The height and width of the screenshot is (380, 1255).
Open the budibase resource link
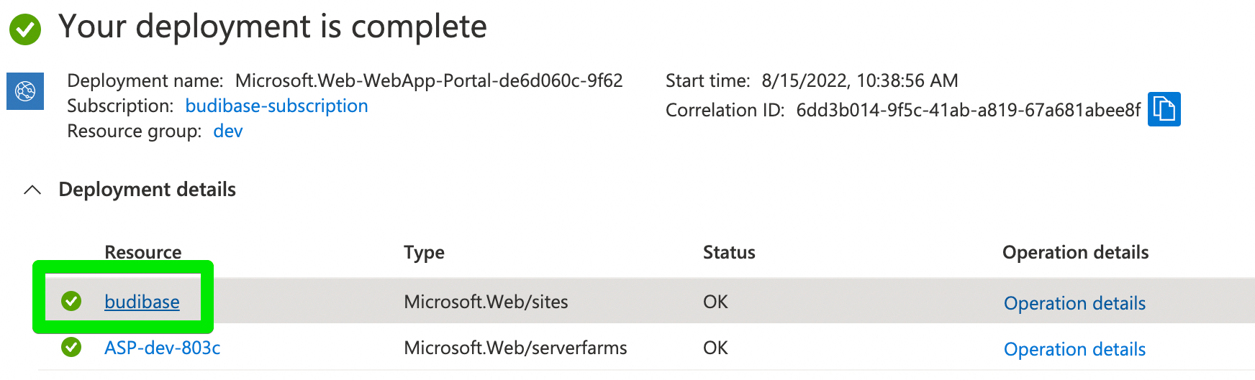pyautogui.click(x=142, y=302)
